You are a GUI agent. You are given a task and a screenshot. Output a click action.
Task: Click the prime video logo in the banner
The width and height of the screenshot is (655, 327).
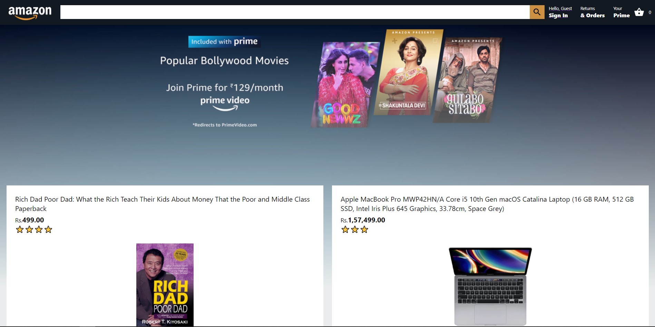tap(225, 103)
